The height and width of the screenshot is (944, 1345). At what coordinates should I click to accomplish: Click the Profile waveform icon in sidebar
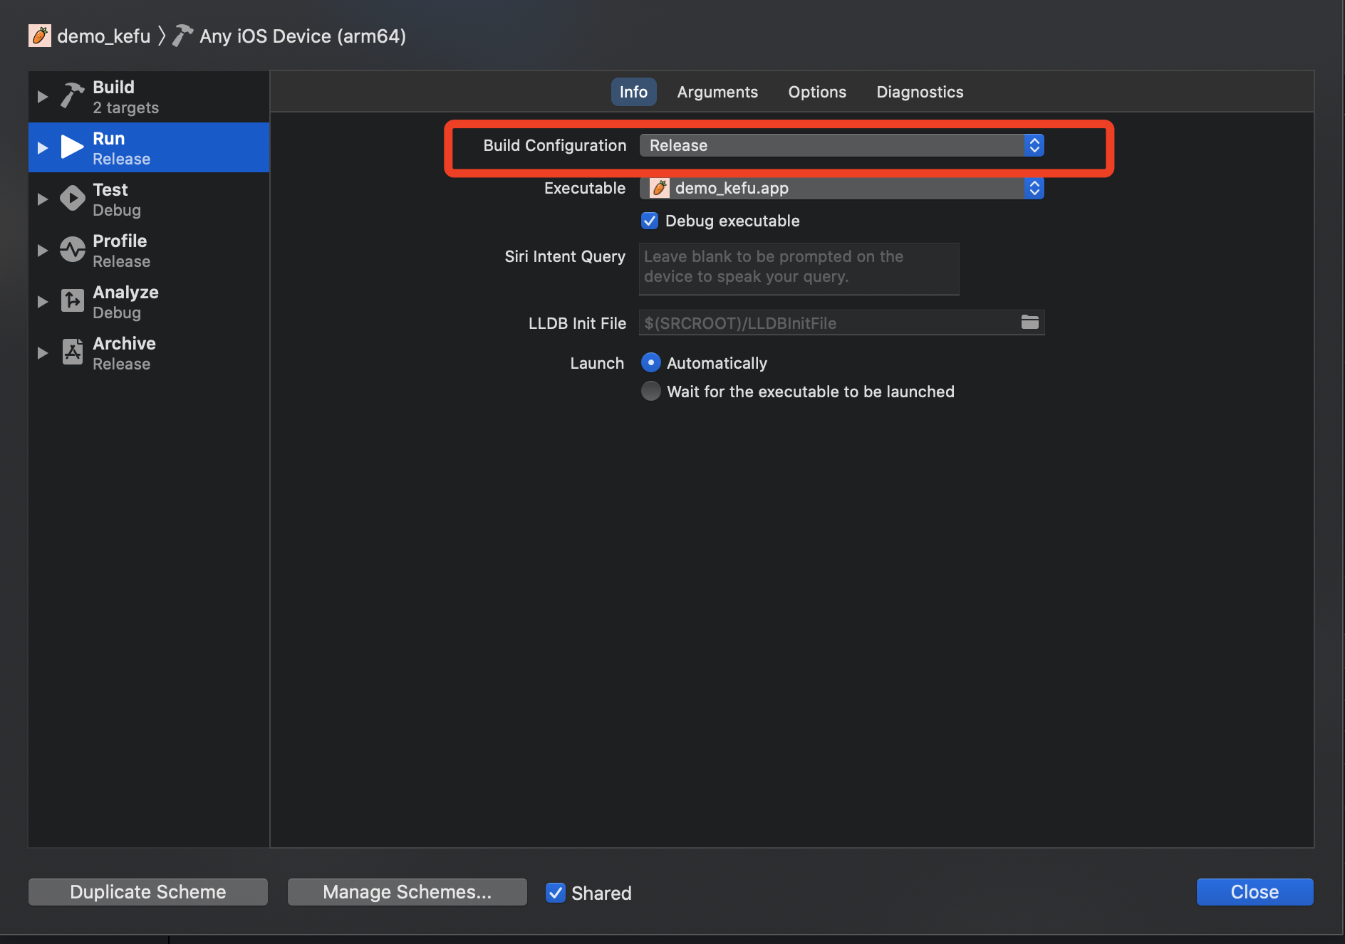click(x=72, y=250)
